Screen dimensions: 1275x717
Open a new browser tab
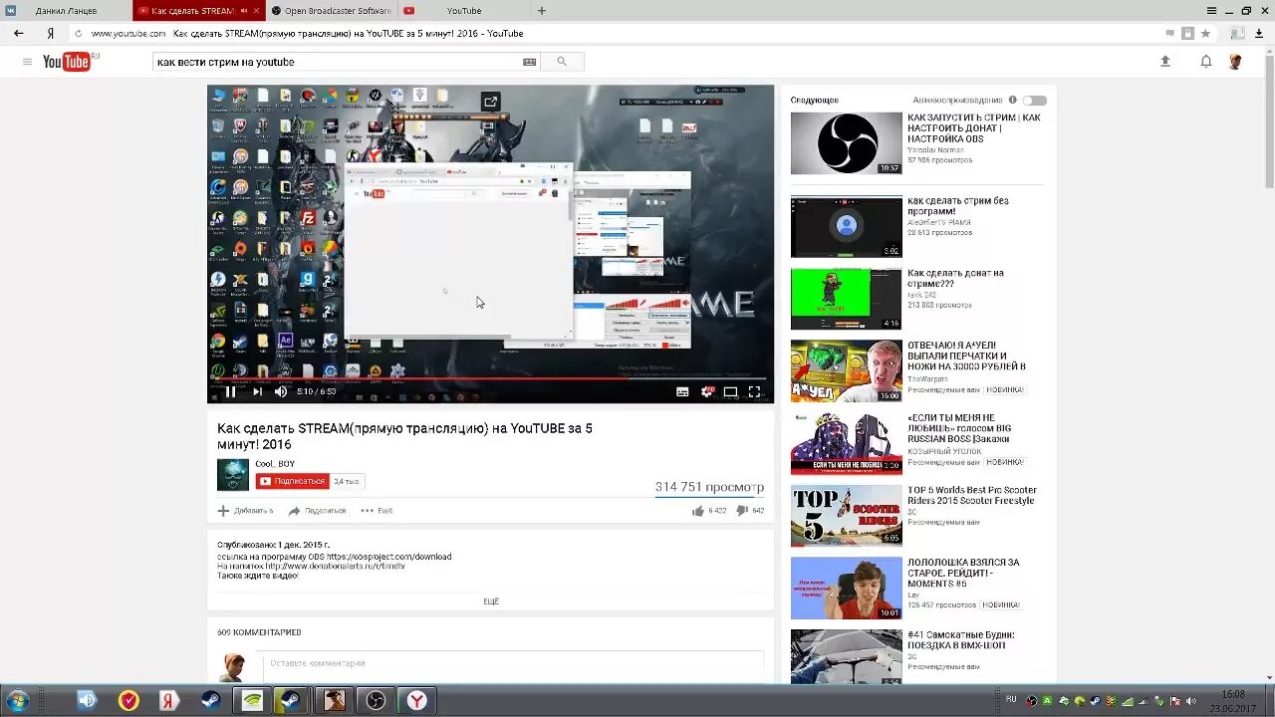pyautogui.click(x=541, y=11)
